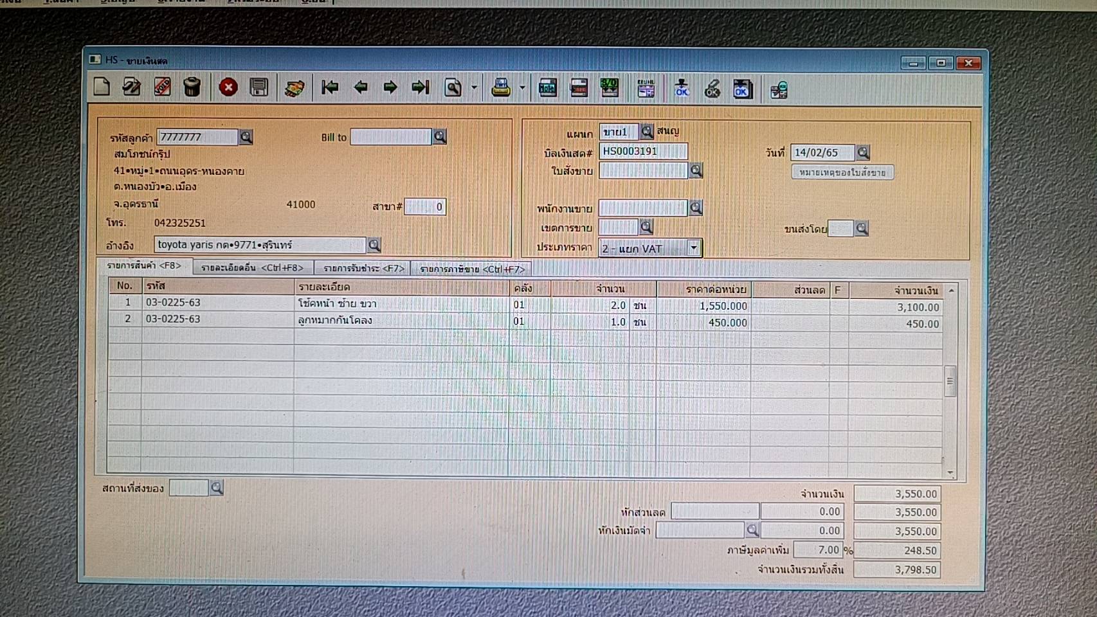Image resolution: width=1097 pixels, height=617 pixels.
Task: Click the date field 14/02/65
Action: tap(822, 152)
